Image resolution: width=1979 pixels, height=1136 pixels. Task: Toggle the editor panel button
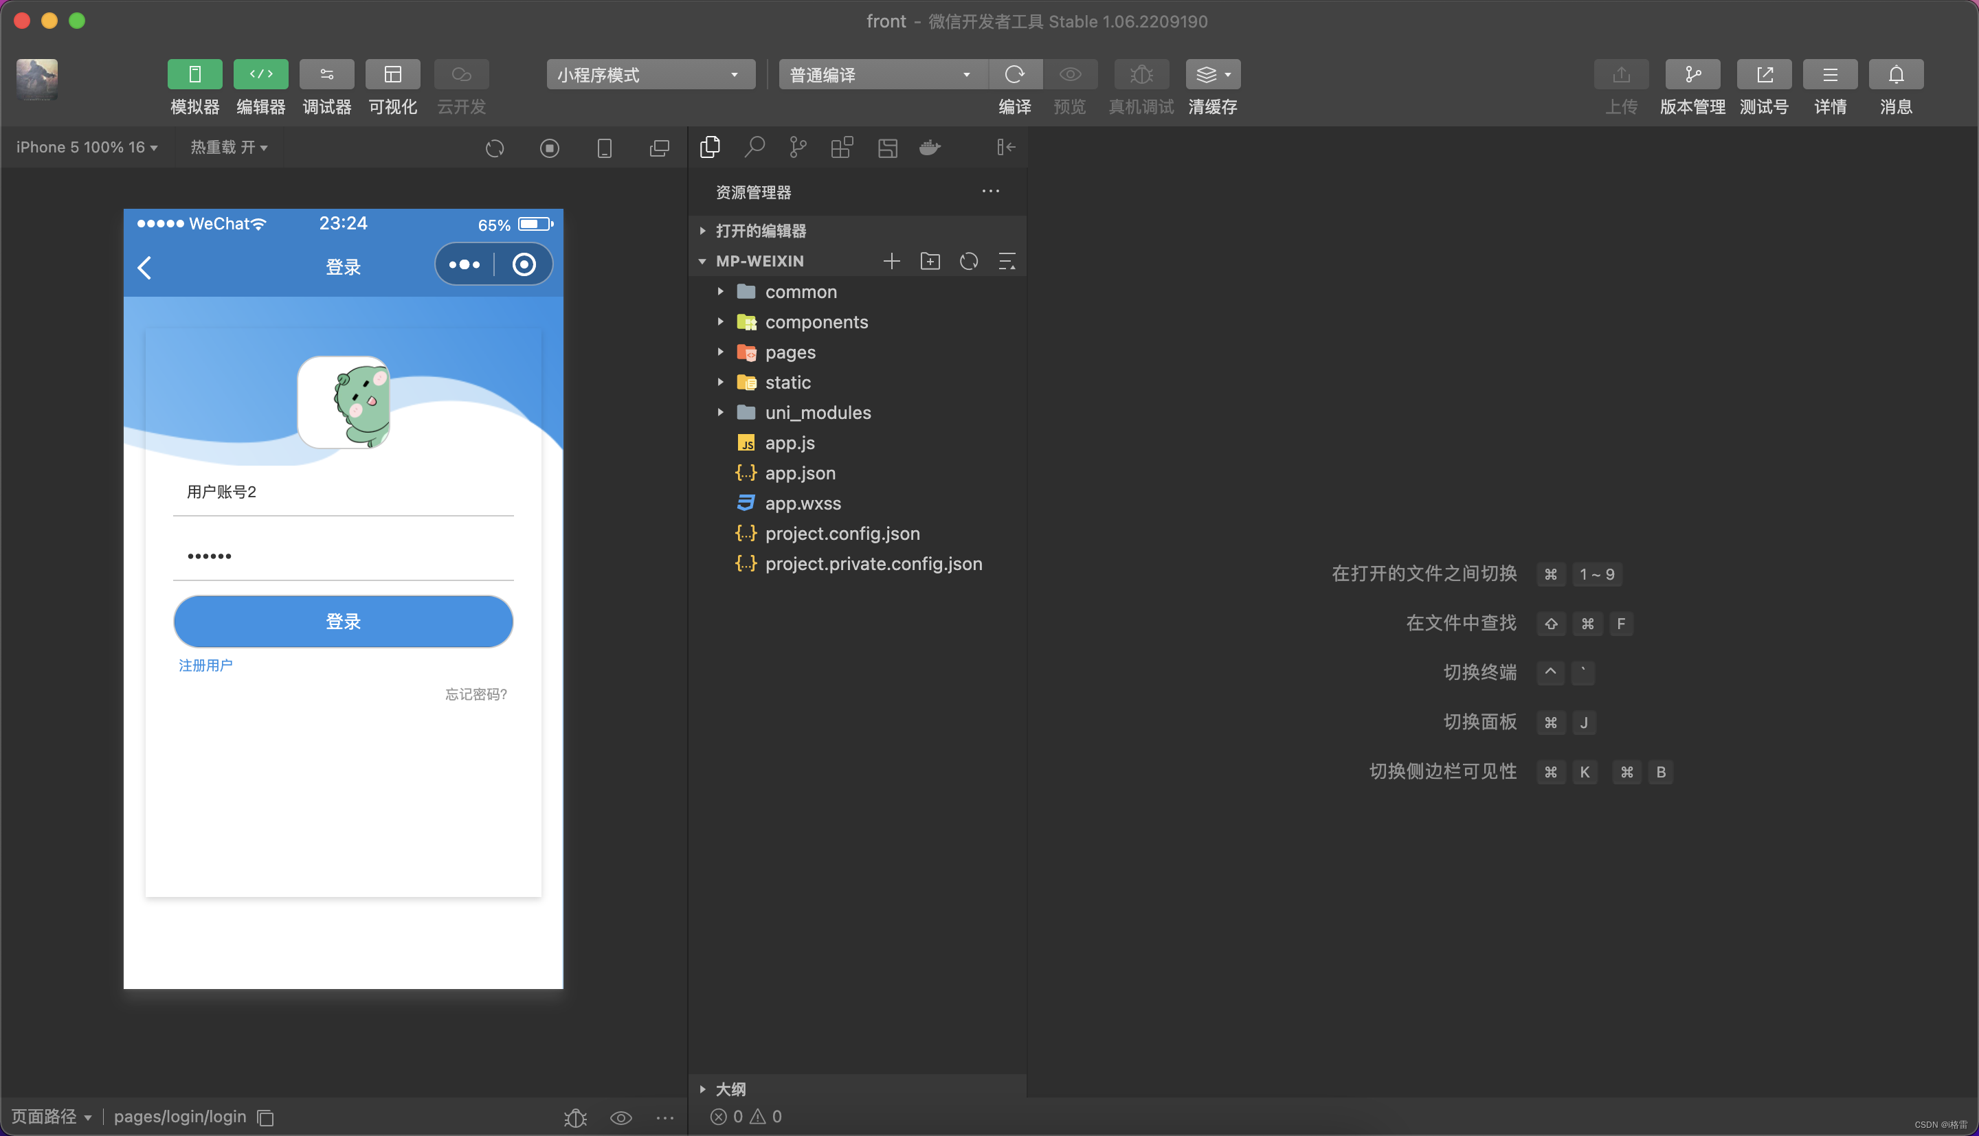pyautogui.click(x=260, y=75)
